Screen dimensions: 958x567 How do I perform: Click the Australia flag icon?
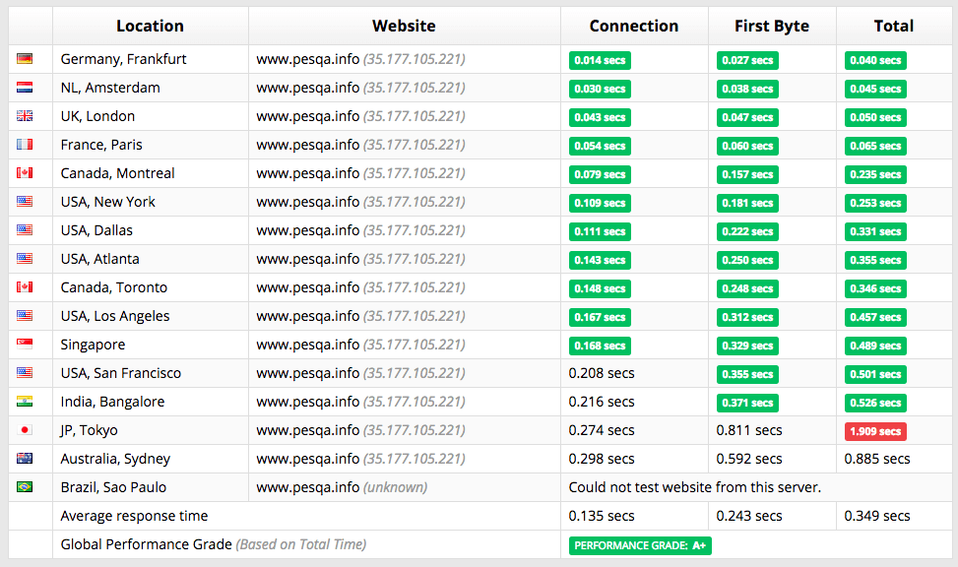[25, 458]
